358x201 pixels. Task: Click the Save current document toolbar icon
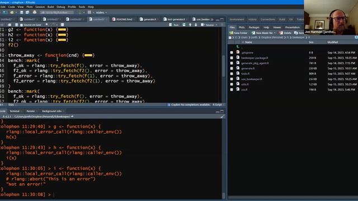click(x=21, y=12)
